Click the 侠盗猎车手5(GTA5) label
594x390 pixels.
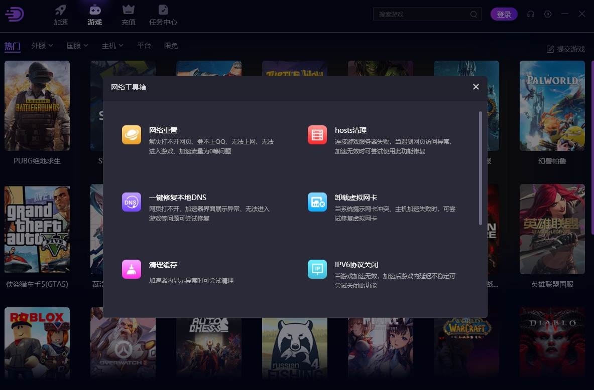coord(37,284)
